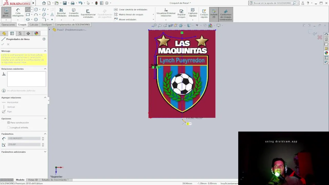Click Matriz lineal de croquis
This screenshot has height=185, width=329.
pos(129,14)
